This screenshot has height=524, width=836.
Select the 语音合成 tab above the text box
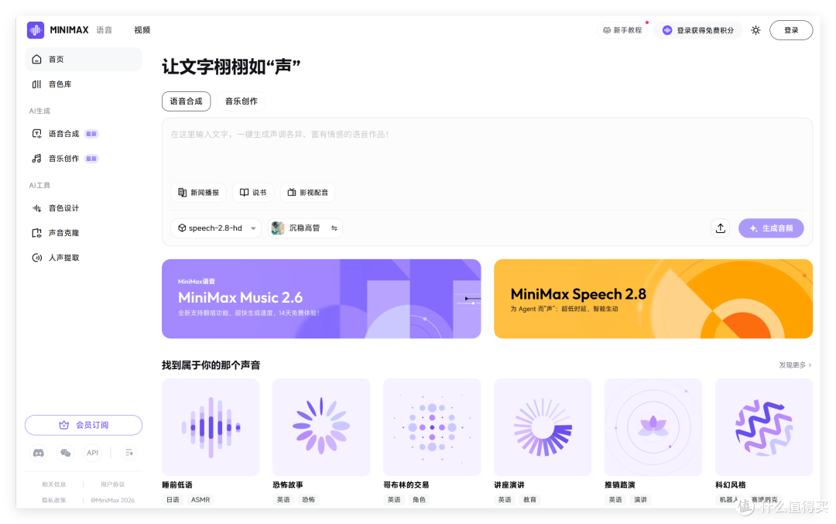[x=186, y=101]
